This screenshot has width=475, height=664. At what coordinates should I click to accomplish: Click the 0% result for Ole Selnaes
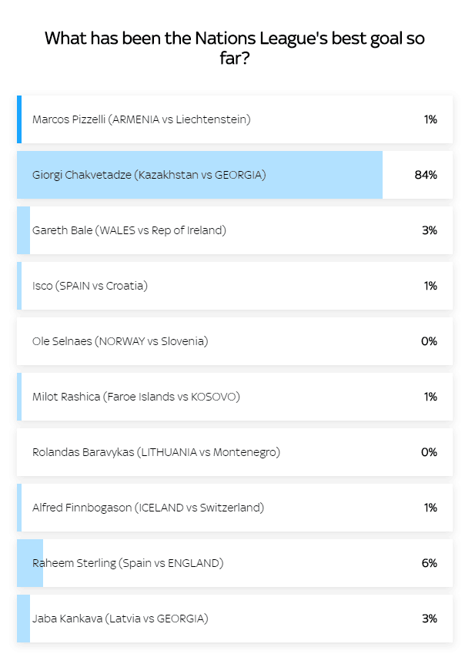pyautogui.click(x=429, y=341)
